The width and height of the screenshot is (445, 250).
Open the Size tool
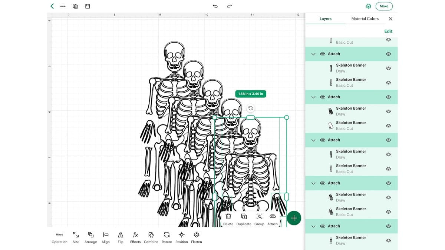click(76, 238)
